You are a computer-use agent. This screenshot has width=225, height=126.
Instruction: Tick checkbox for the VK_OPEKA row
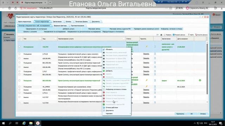[x=19, y=86]
